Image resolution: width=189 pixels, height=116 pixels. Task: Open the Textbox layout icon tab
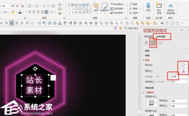[x=160, y=43]
